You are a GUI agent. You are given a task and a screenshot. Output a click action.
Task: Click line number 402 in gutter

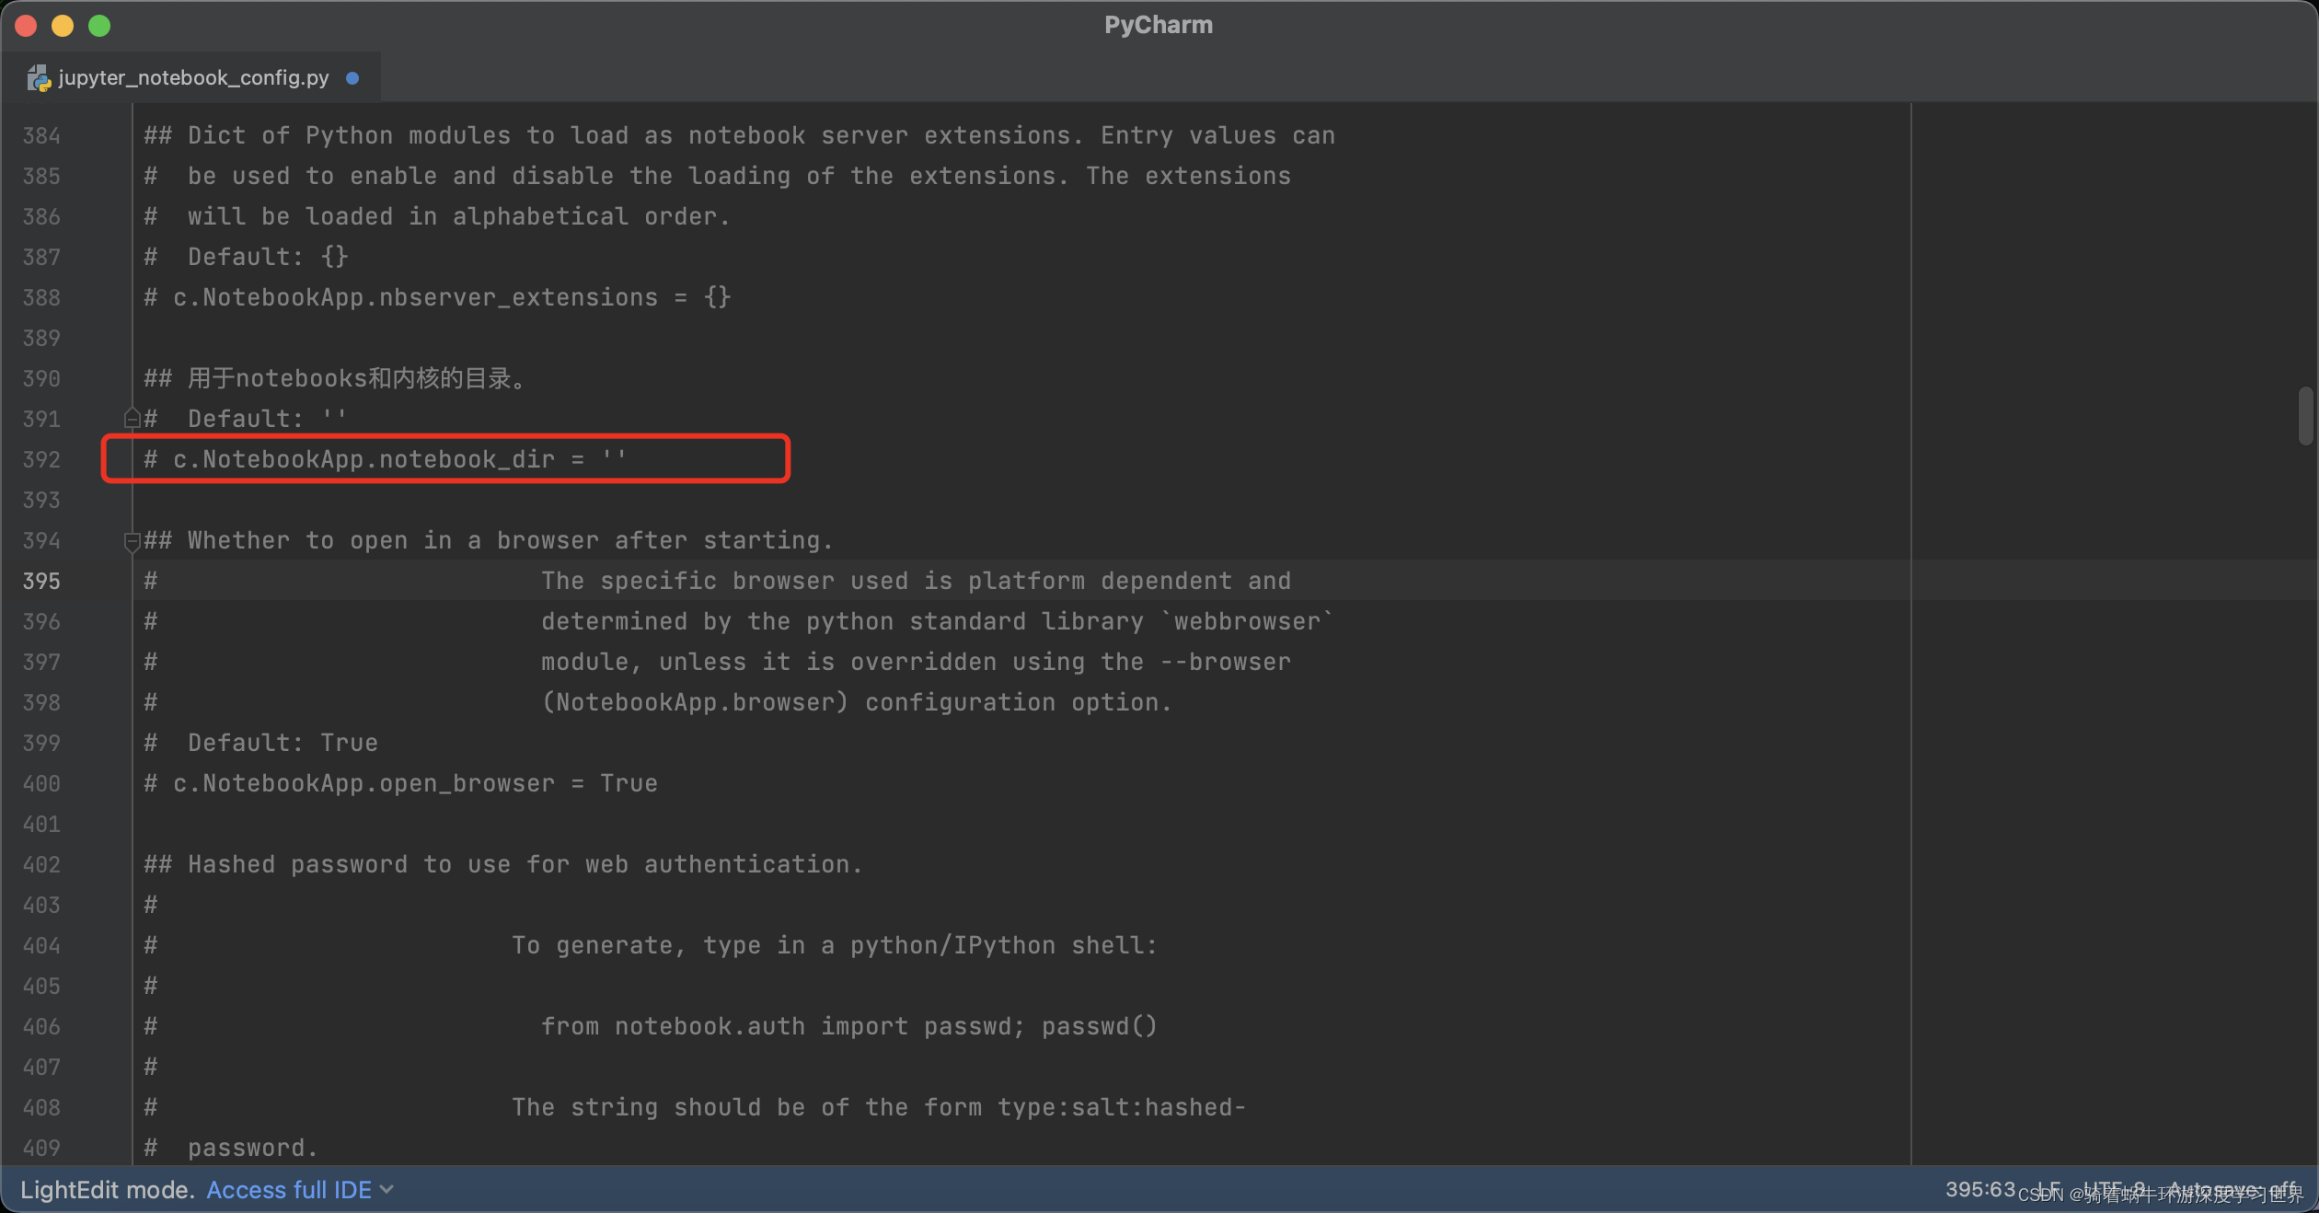coord(41,865)
